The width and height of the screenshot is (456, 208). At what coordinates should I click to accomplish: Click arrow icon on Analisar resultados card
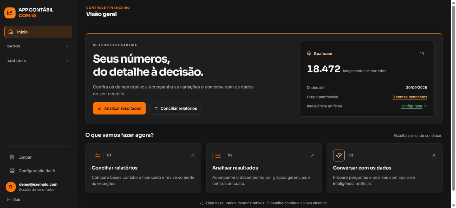(x=313, y=155)
